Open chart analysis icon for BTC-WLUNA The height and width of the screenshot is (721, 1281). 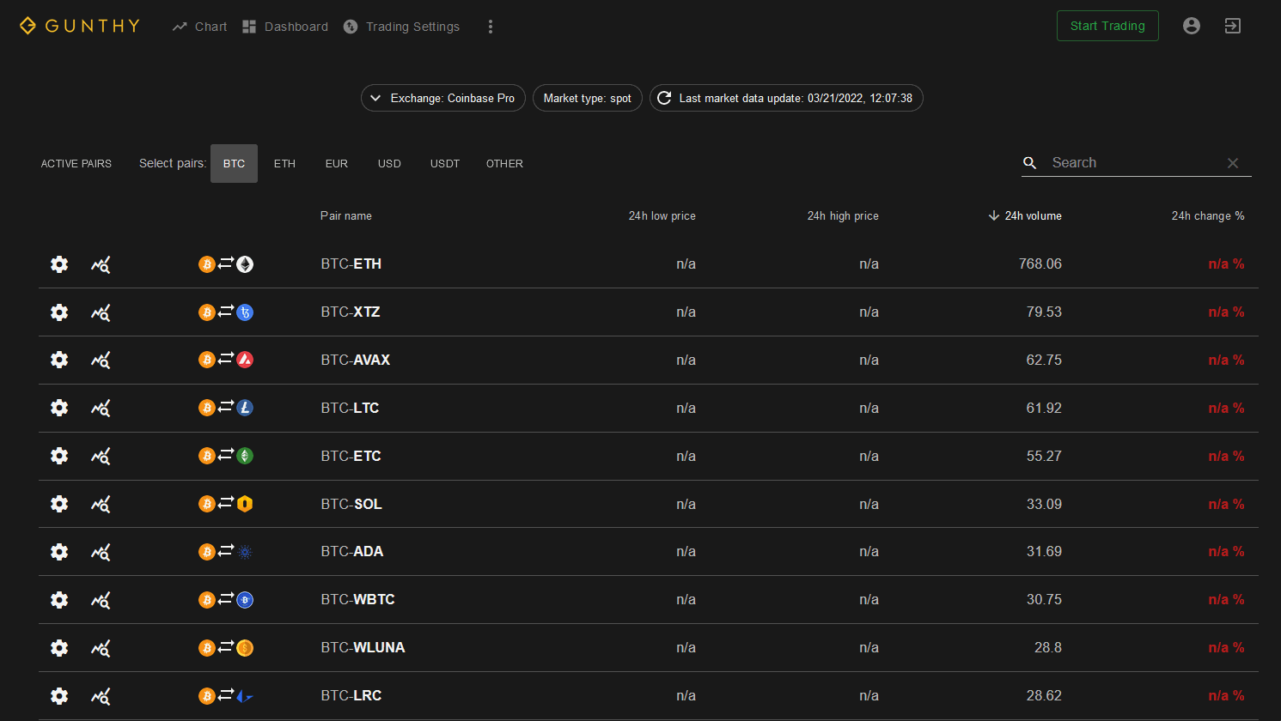(101, 648)
